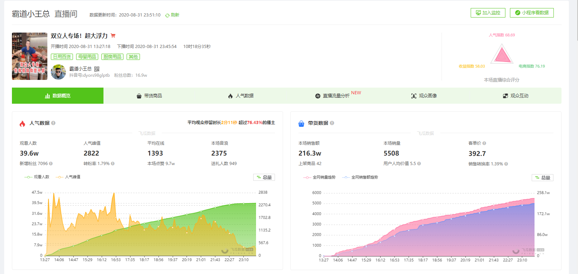
Task: Click 本场点赞 9.7w text
Action: (161, 164)
